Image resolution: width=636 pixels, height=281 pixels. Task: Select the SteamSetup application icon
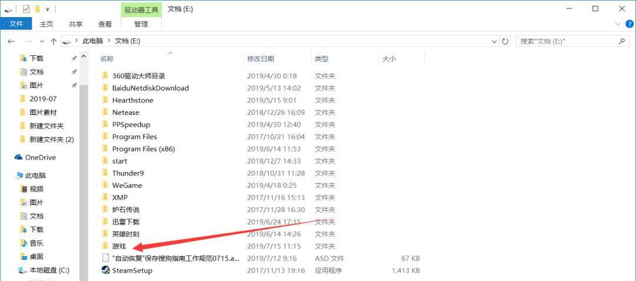point(105,270)
